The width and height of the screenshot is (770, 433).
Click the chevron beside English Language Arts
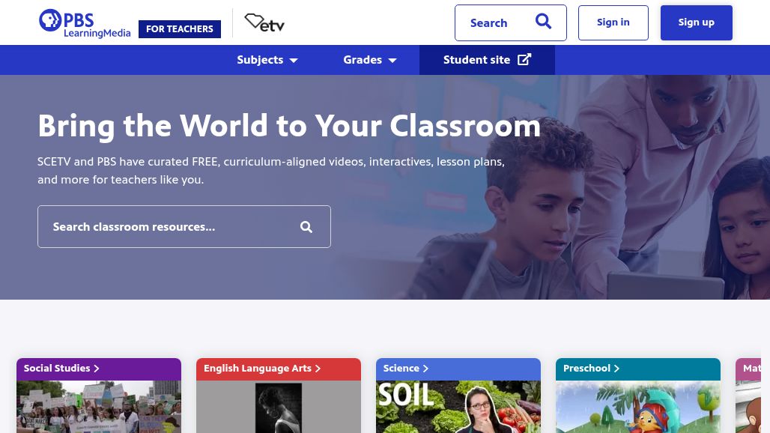pos(318,368)
